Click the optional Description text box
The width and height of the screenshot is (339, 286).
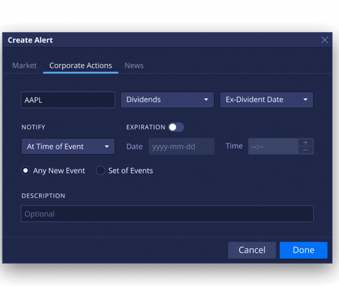tap(167, 214)
